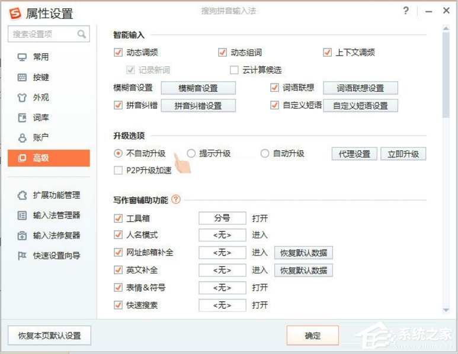Screen dimensions: 458x354
Task: Click the 搜索设置项 search field
Action: (x=49, y=34)
